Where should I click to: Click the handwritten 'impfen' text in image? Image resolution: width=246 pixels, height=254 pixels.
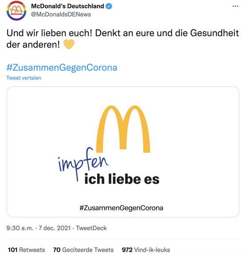point(83,164)
